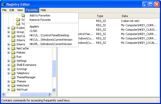The width and height of the screenshot is (161, 104).
Task: Click the Syncmgr folder icon
Action: coord(13,69)
